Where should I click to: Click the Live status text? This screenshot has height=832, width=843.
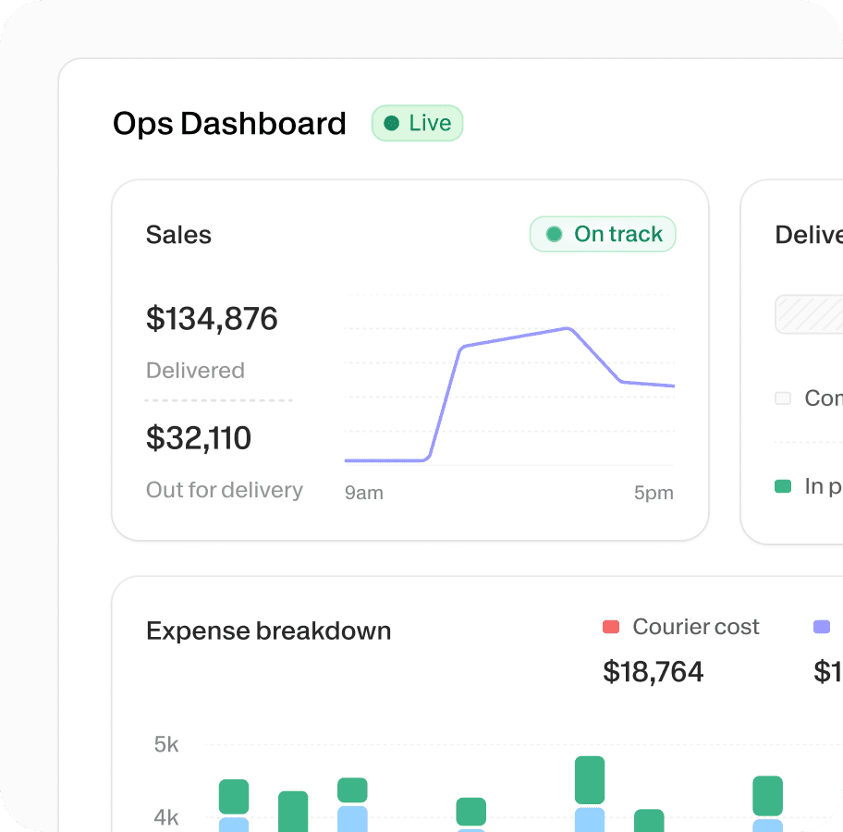[430, 123]
